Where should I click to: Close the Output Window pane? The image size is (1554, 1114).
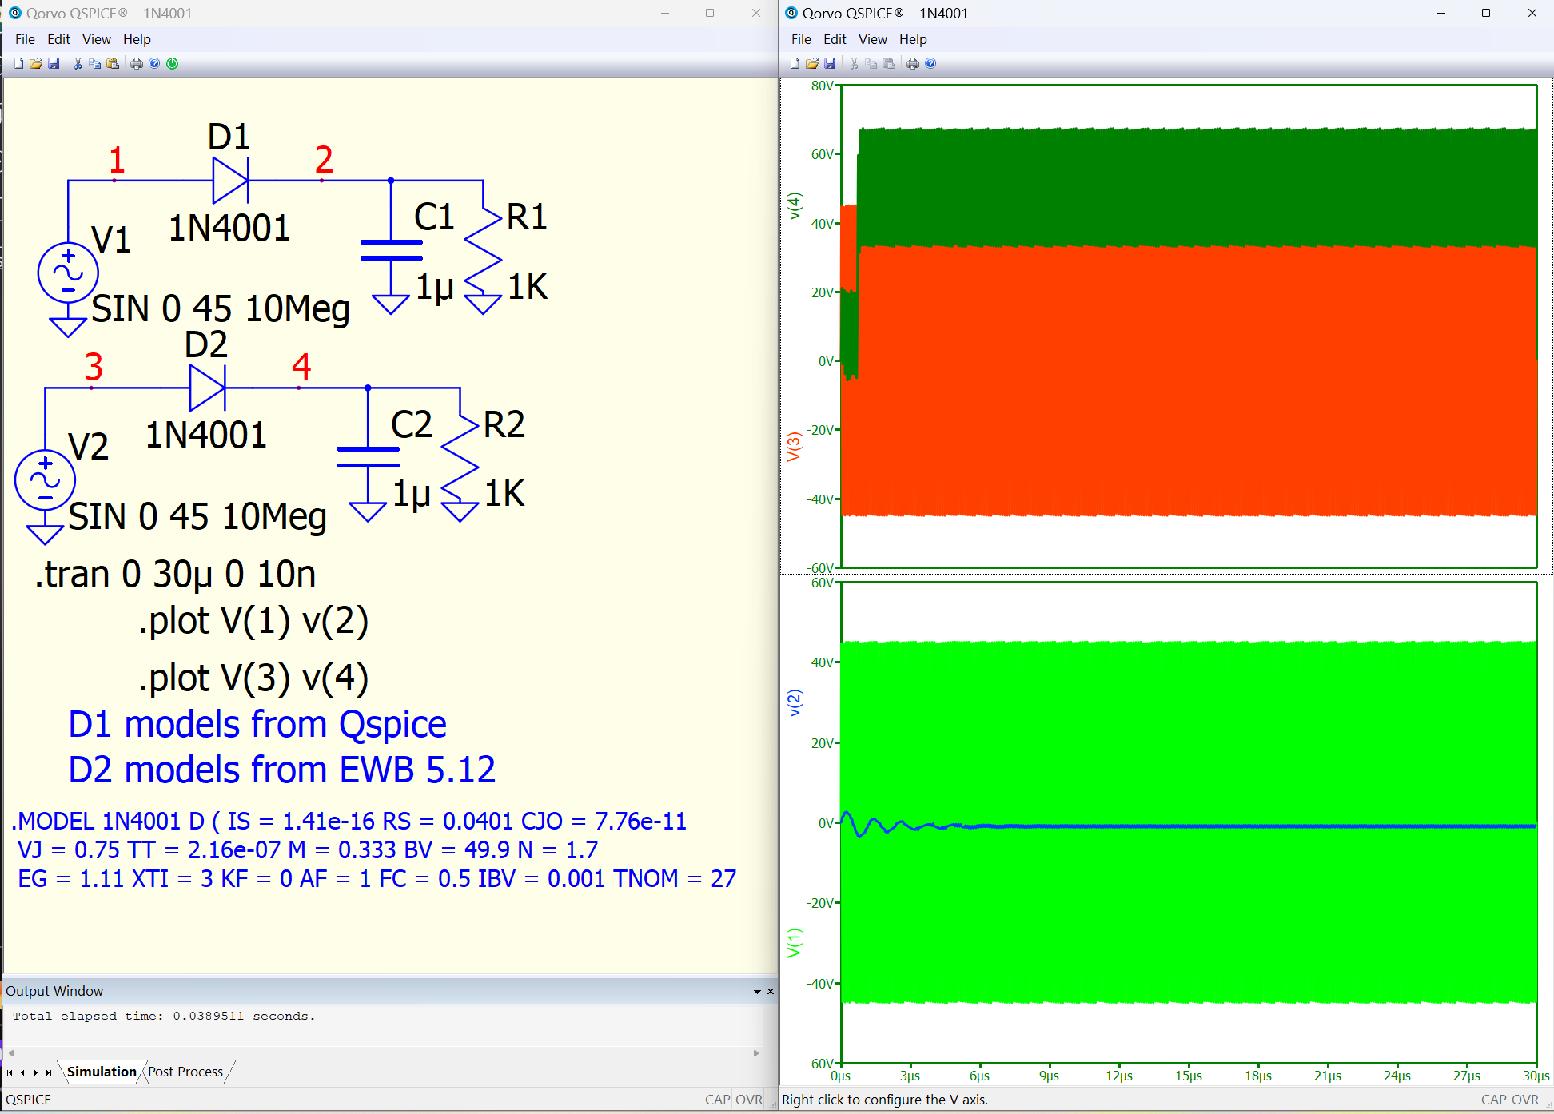(x=771, y=992)
